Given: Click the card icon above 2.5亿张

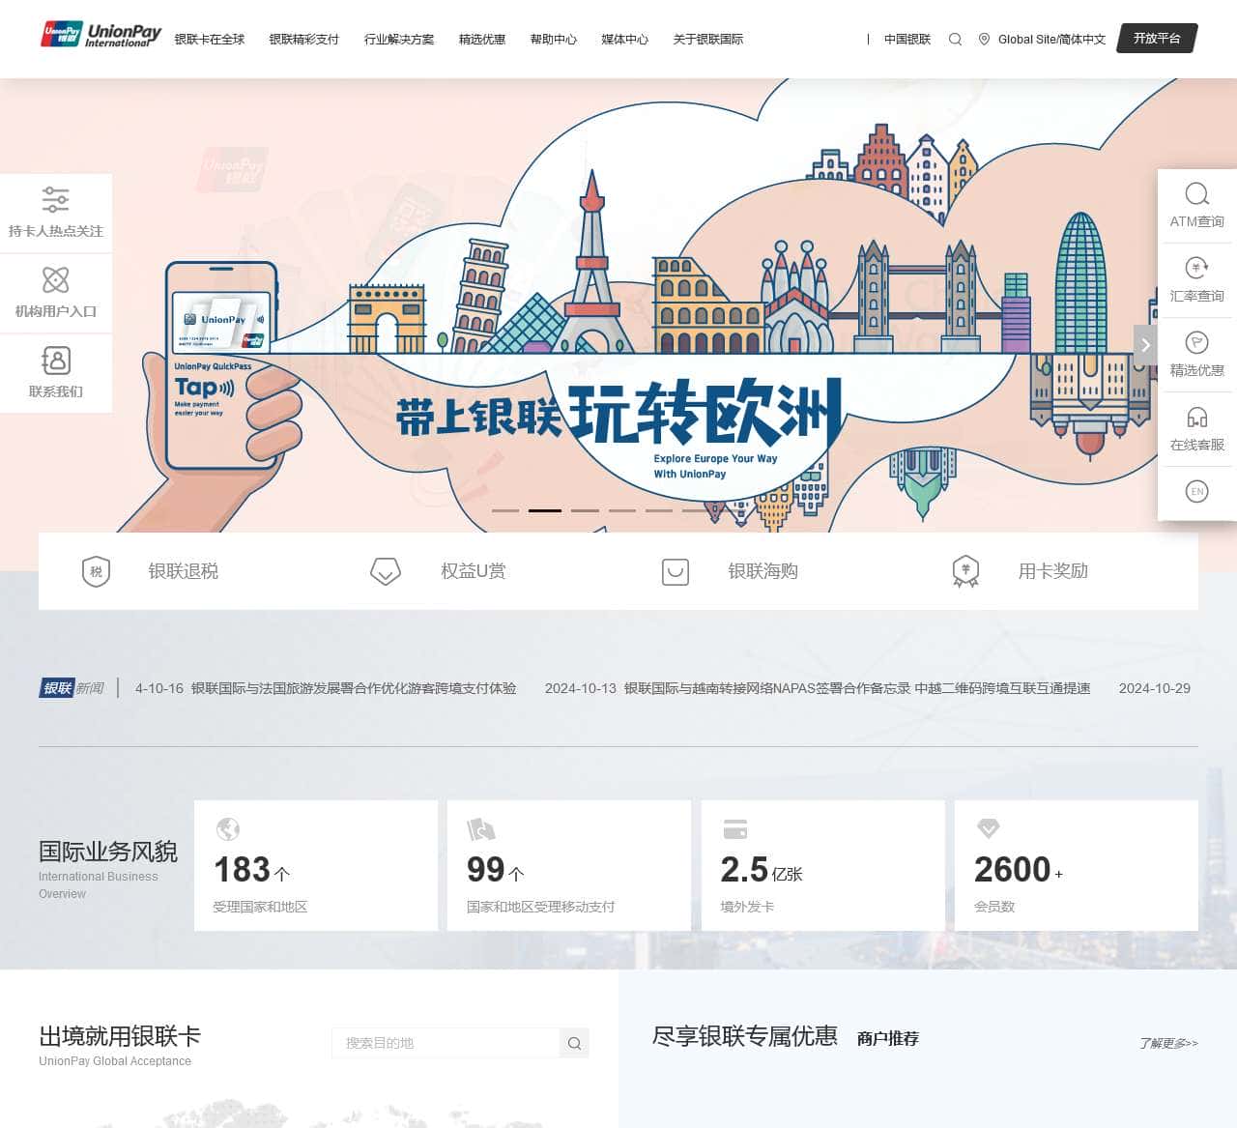Looking at the screenshot, I should point(734,829).
